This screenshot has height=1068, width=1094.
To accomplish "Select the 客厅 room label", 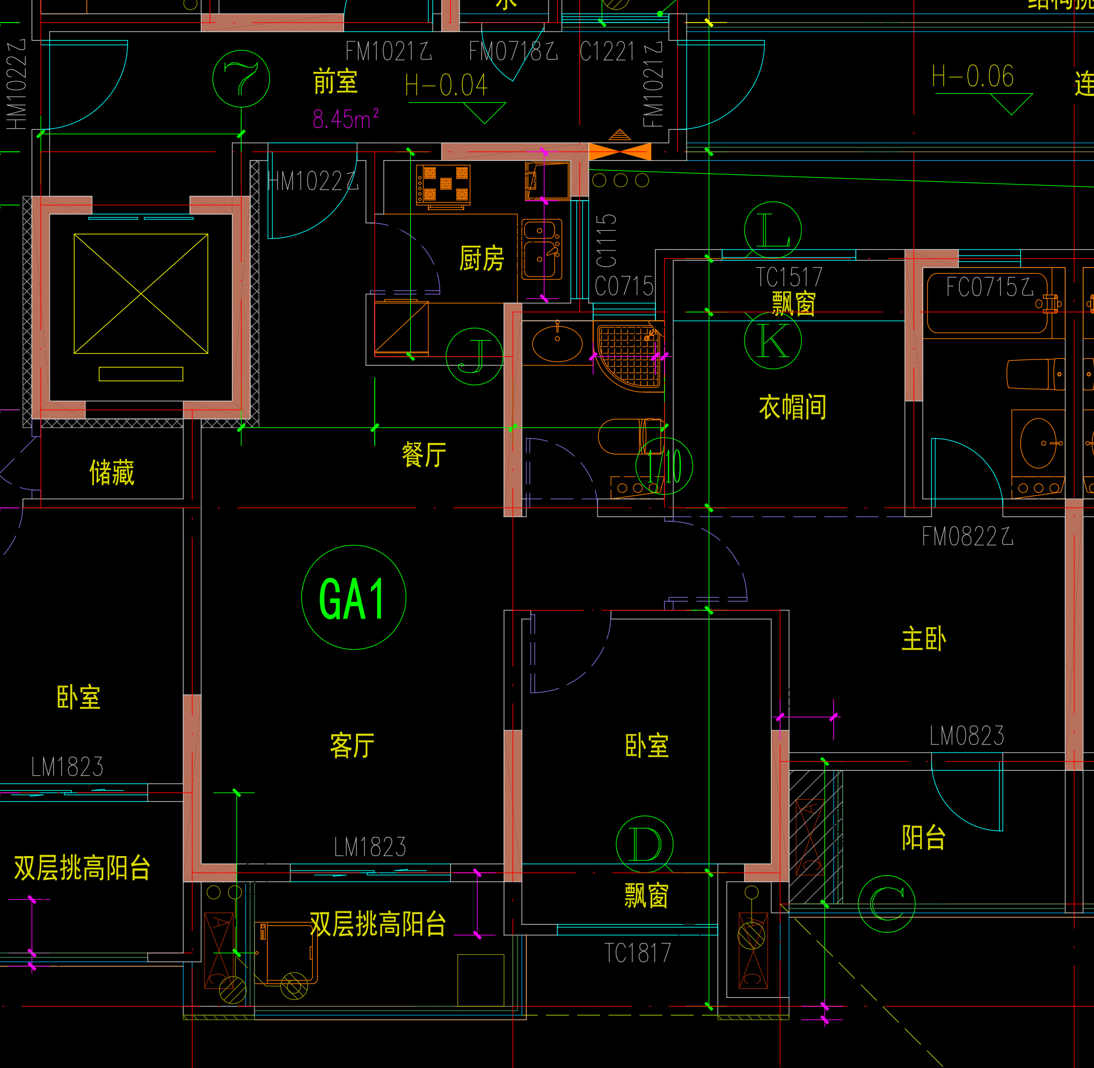I will [x=352, y=746].
